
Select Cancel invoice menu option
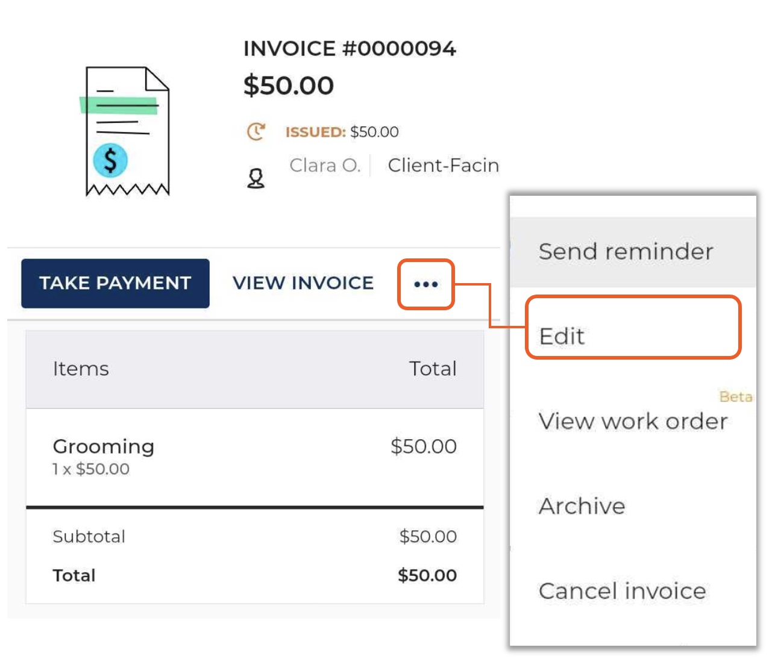[x=622, y=592]
